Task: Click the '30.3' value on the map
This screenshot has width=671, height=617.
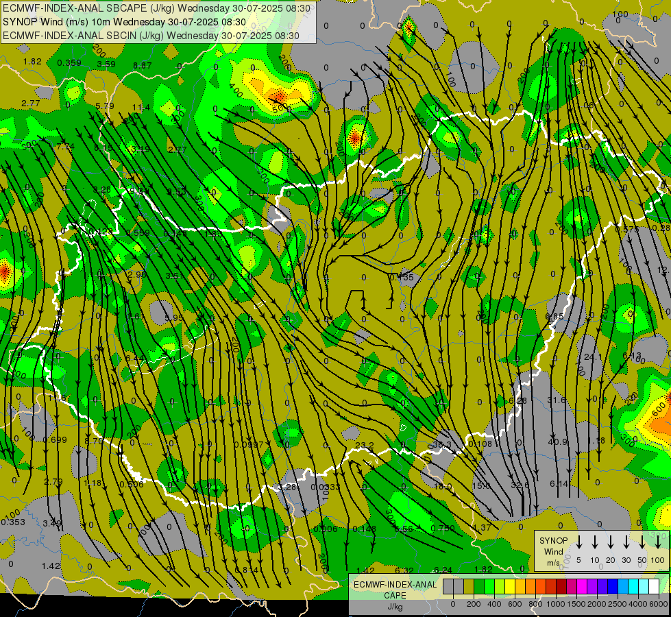Action: pos(441,445)
